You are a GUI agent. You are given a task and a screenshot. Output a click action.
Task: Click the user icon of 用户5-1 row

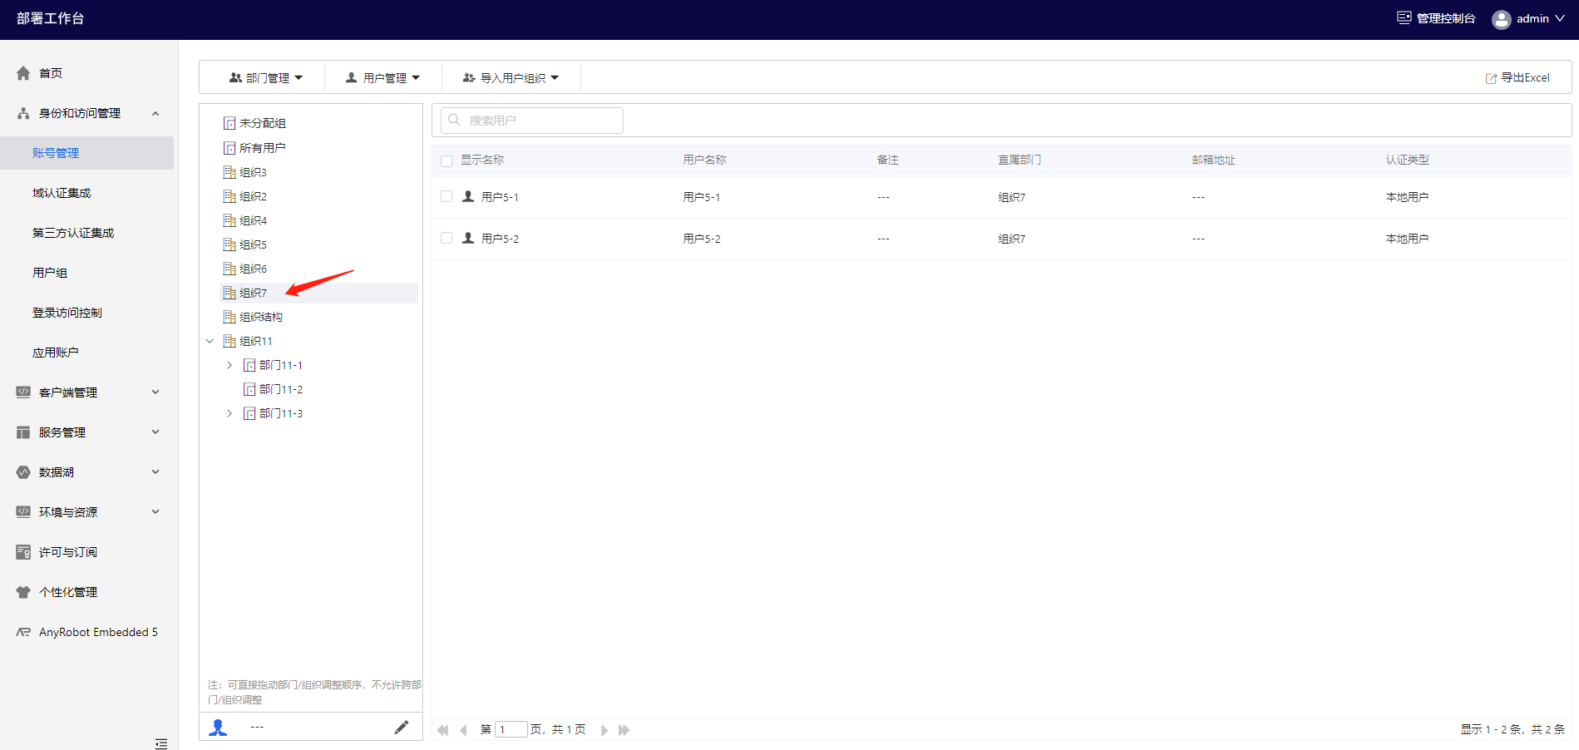(x=468, y=196)
